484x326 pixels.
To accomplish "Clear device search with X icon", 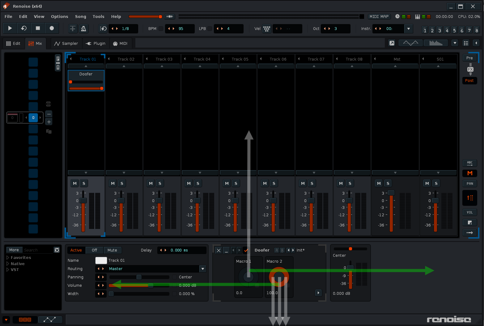I will pyautogui.click(x=57, y=250).
